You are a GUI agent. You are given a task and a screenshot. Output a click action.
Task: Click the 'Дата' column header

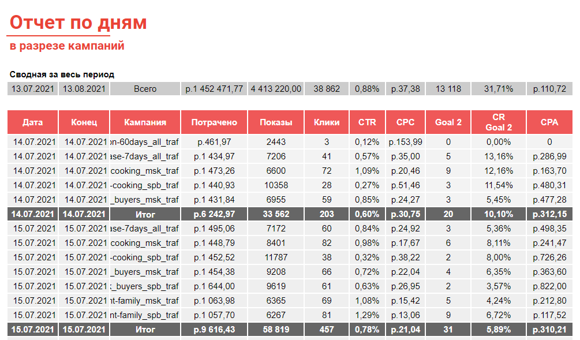tap(32, 122)
